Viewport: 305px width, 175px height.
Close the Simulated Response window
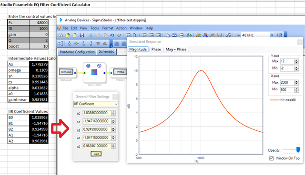click(x=300, y=42)
